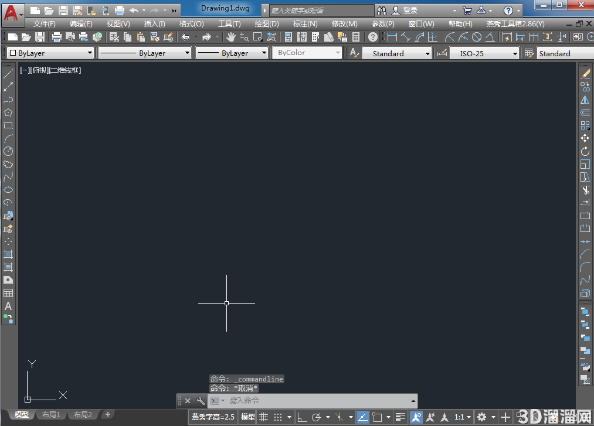Select the Array modify tool
The width and height of the screenshot is (594, 426).
[585, 125]
